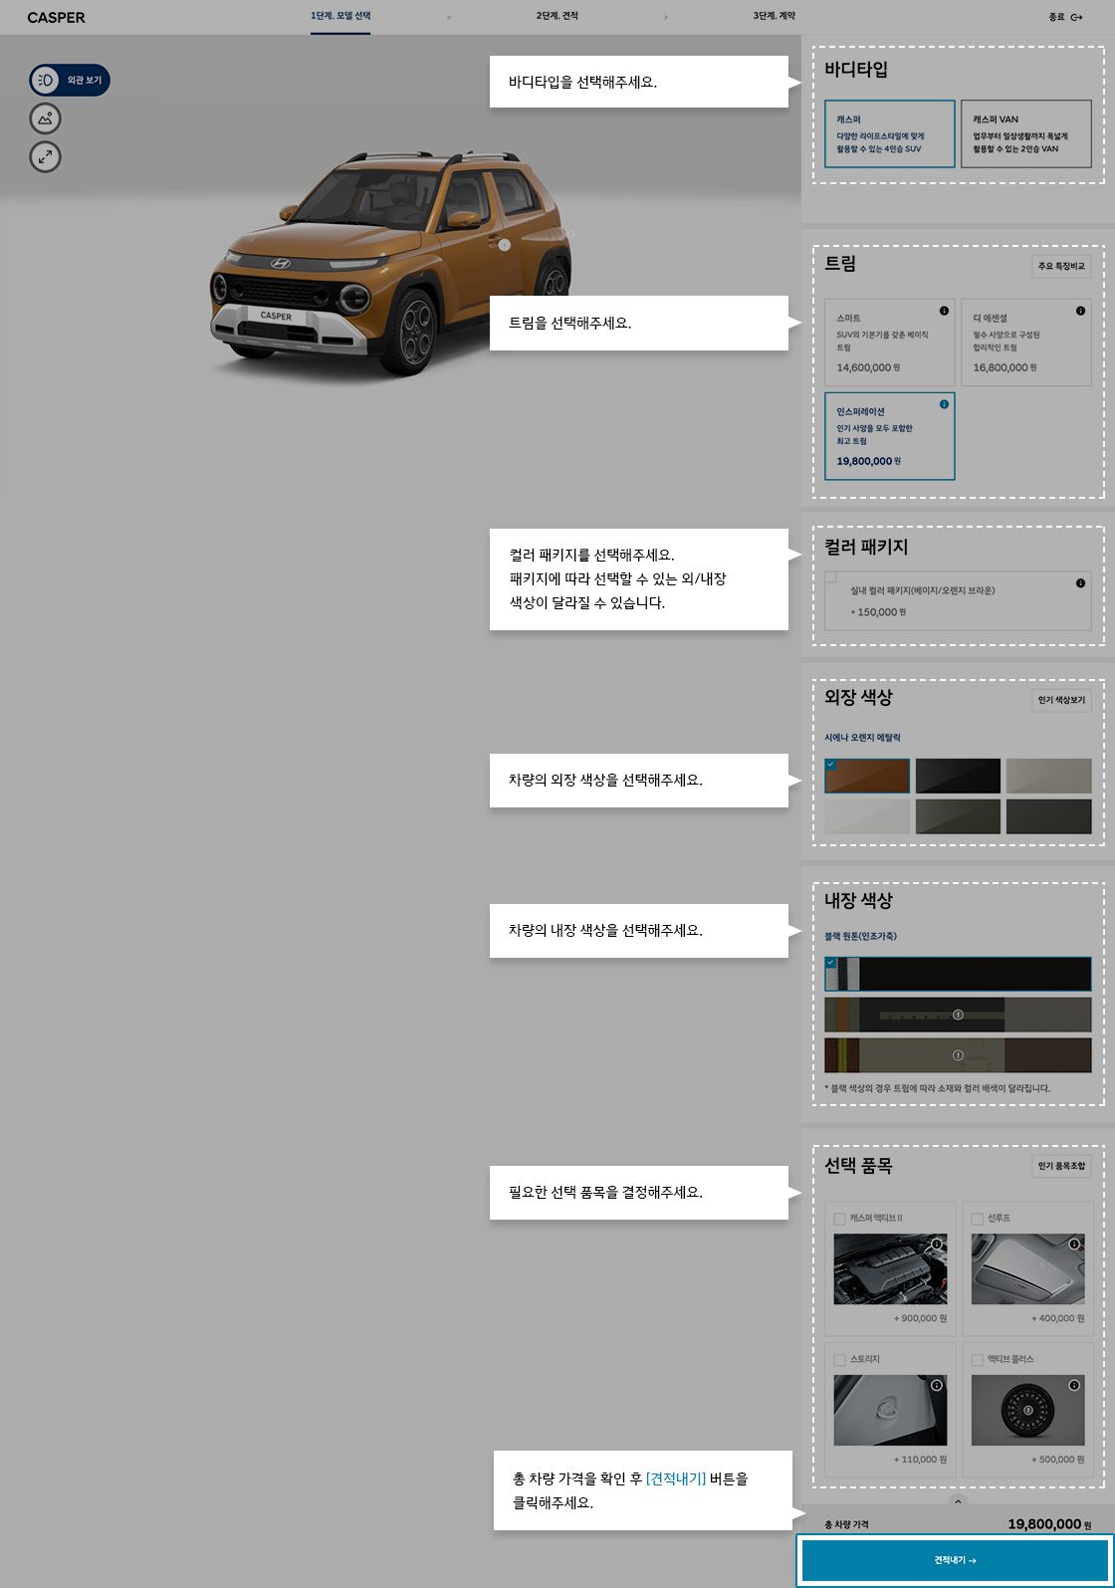1115x1588 pixels.
Task: Select the white exterior color swatch
Action: [x=867, y=816]
